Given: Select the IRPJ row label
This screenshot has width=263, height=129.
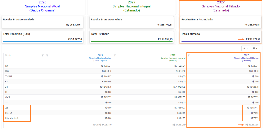Looking at the screenshot, I should point(7,66).
